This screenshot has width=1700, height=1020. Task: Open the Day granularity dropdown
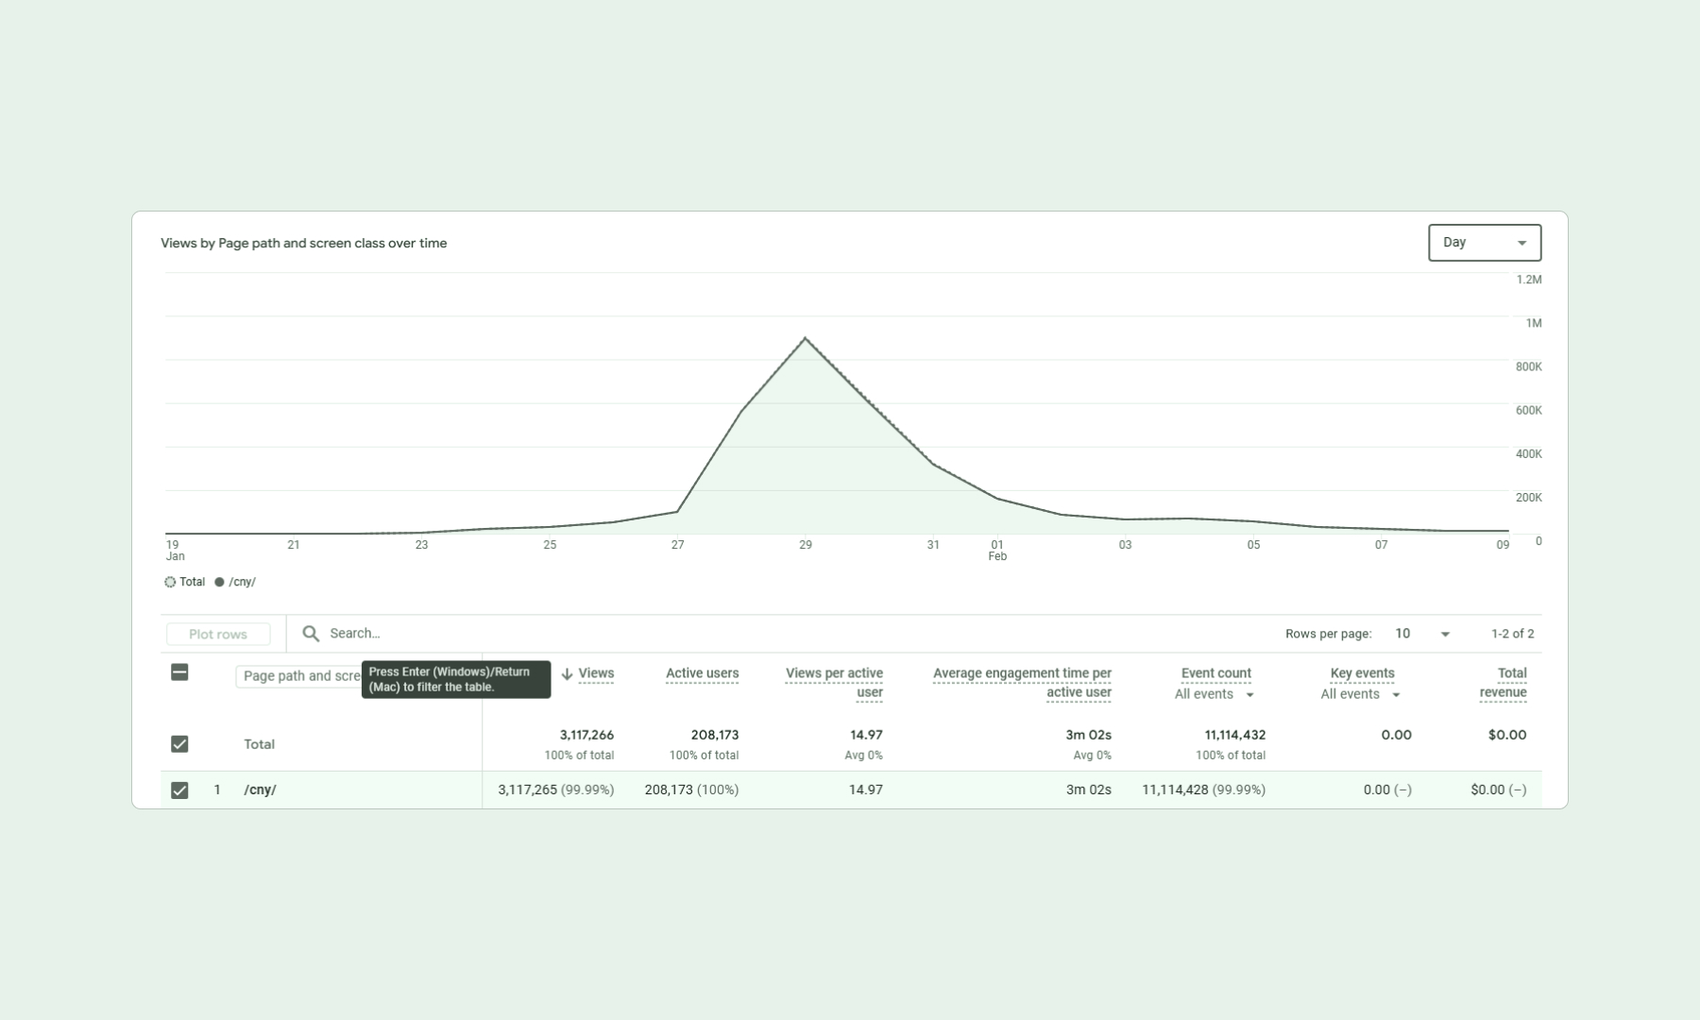pyautogui.click(x=1484, y=243)
